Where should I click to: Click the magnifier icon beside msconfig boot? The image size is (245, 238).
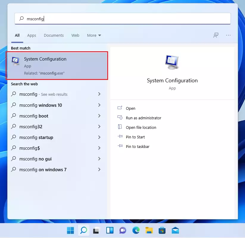[x=14, y=116]
